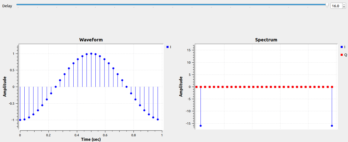Click the Spectrum Amplitude axis label
348x142 pixels.
(x=181, y=87)
